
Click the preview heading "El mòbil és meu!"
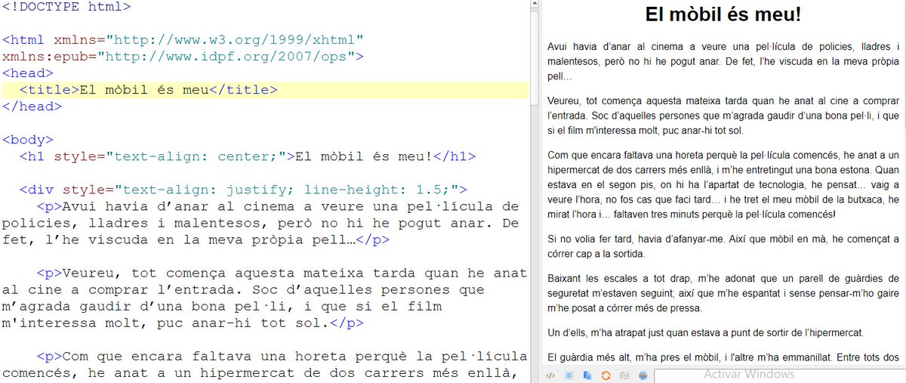[723, 14]
